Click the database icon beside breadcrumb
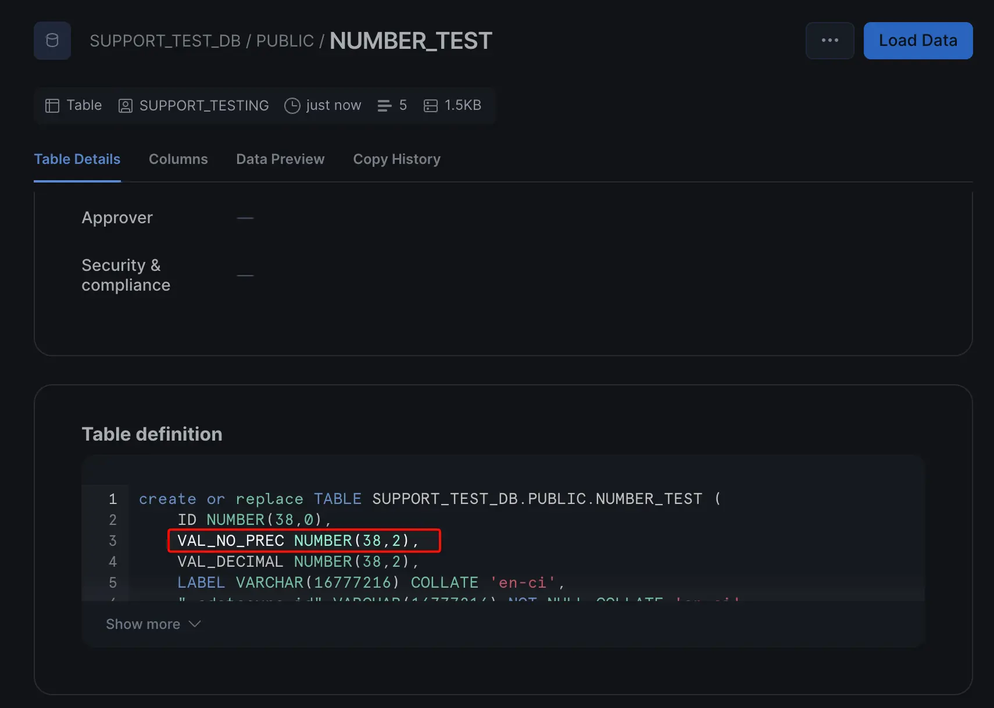The height and width of the screenshot is (708, 994). 52,41
